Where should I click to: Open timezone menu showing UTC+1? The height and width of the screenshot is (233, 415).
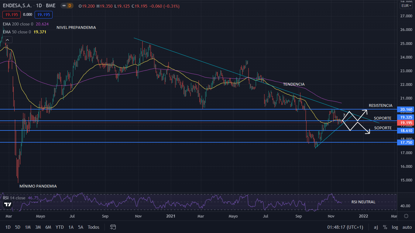pyautogui.click(x=345, y=227)
